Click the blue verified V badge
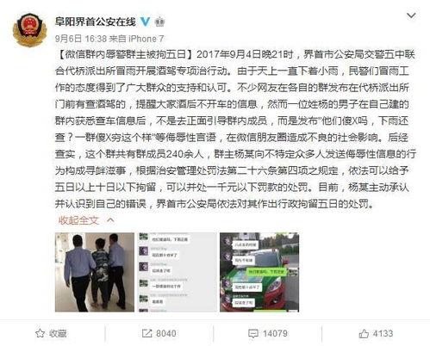 coord(146,22)
